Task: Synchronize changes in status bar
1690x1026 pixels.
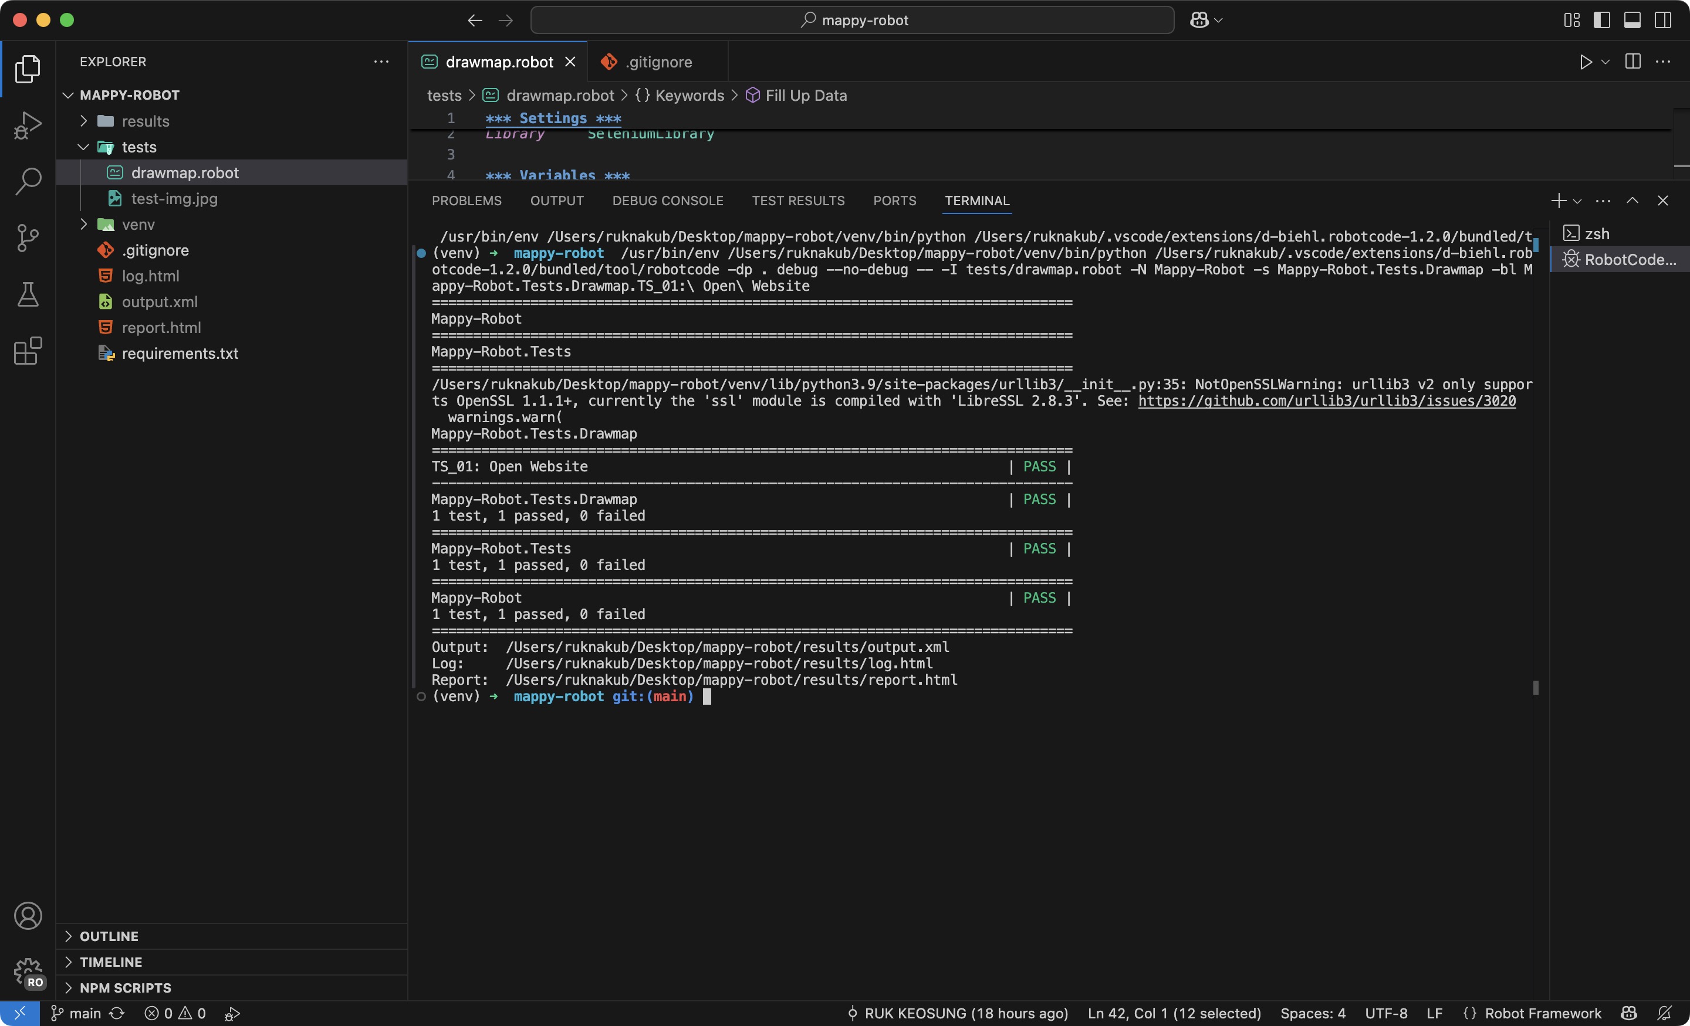Action: pyautogui.click(x=117, y=1014)
